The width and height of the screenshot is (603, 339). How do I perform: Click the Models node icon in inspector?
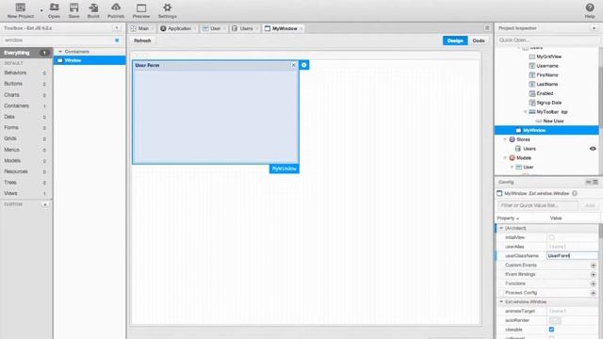[512, 157]
